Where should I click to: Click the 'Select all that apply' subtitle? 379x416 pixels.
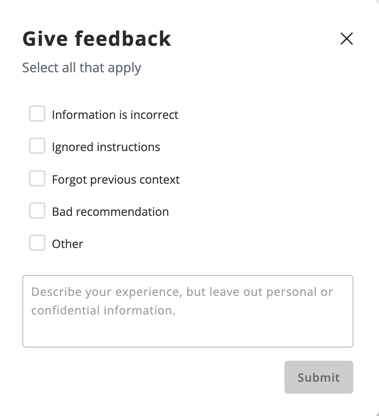click(x=82, y=67)
